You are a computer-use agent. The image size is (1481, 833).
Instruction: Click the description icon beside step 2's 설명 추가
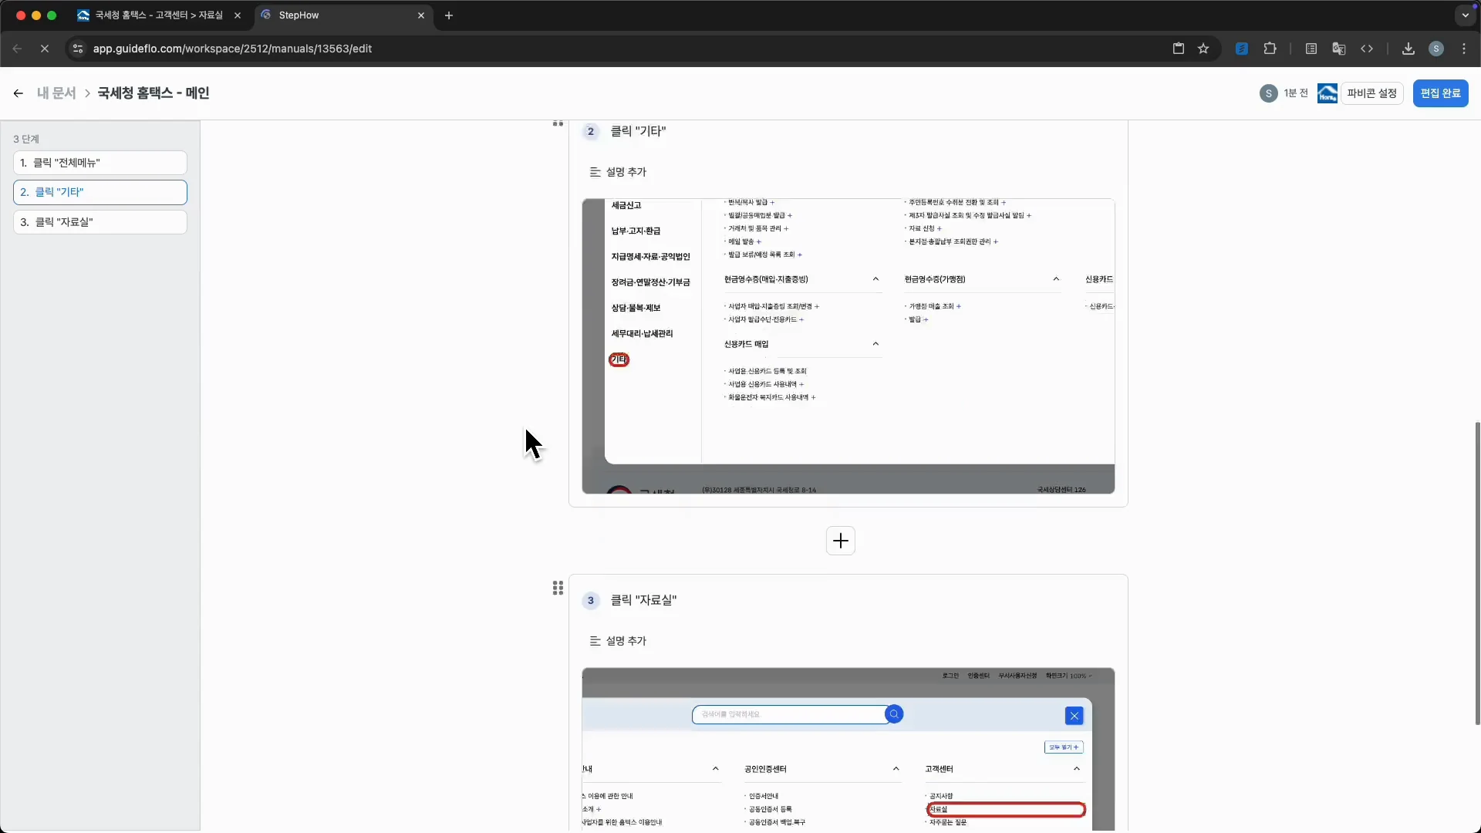pyautogui.click(x=595, y=172)
